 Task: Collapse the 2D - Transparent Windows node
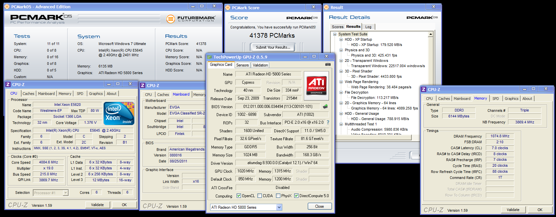point(341,61)
